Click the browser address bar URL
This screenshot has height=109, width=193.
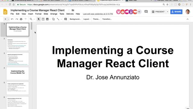[x=74, y=5]
